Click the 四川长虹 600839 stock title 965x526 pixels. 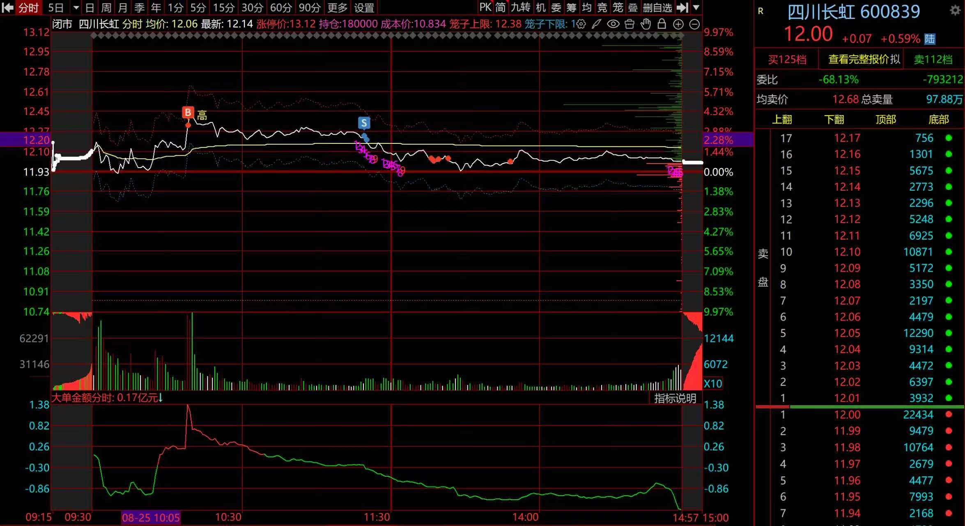853,12
